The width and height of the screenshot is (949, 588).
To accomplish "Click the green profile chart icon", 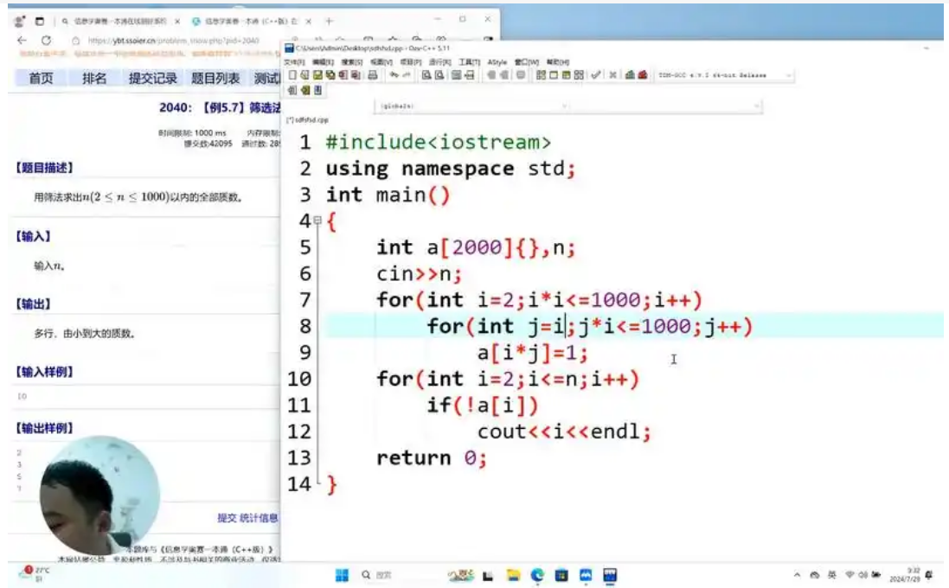I will click(x=630, y=75).
